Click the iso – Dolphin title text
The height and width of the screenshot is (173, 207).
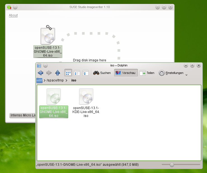119,66
